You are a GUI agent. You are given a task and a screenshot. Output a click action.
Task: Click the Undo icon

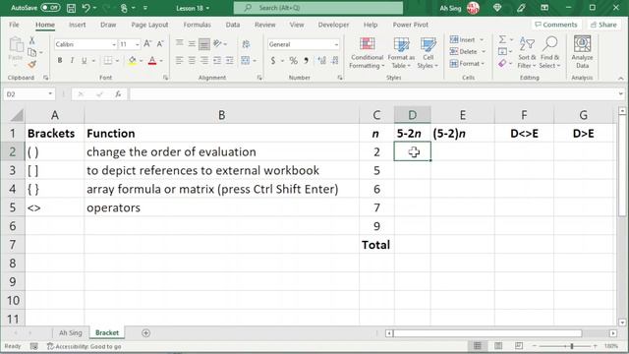(86, 8)
